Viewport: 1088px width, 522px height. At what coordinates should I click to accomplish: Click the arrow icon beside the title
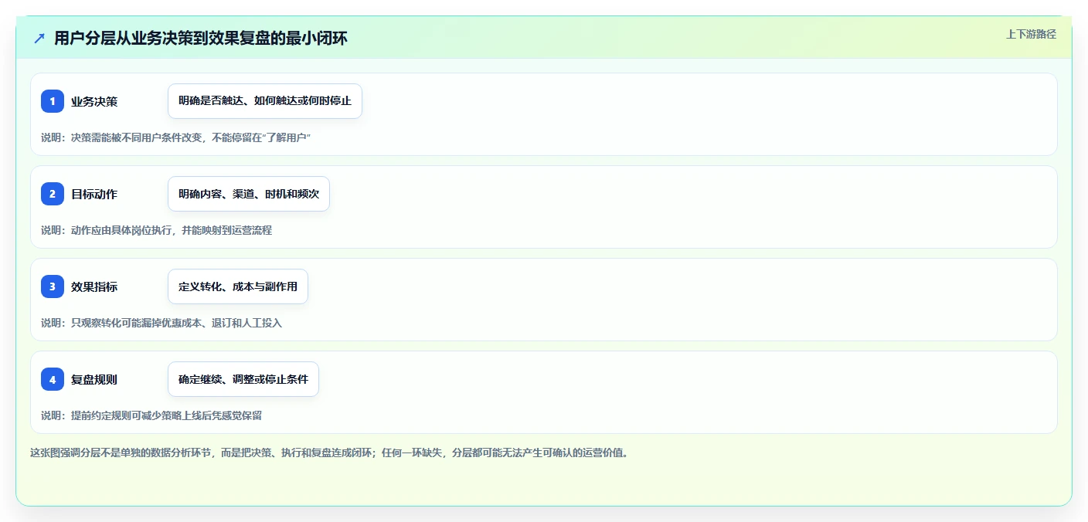(39, 38)
